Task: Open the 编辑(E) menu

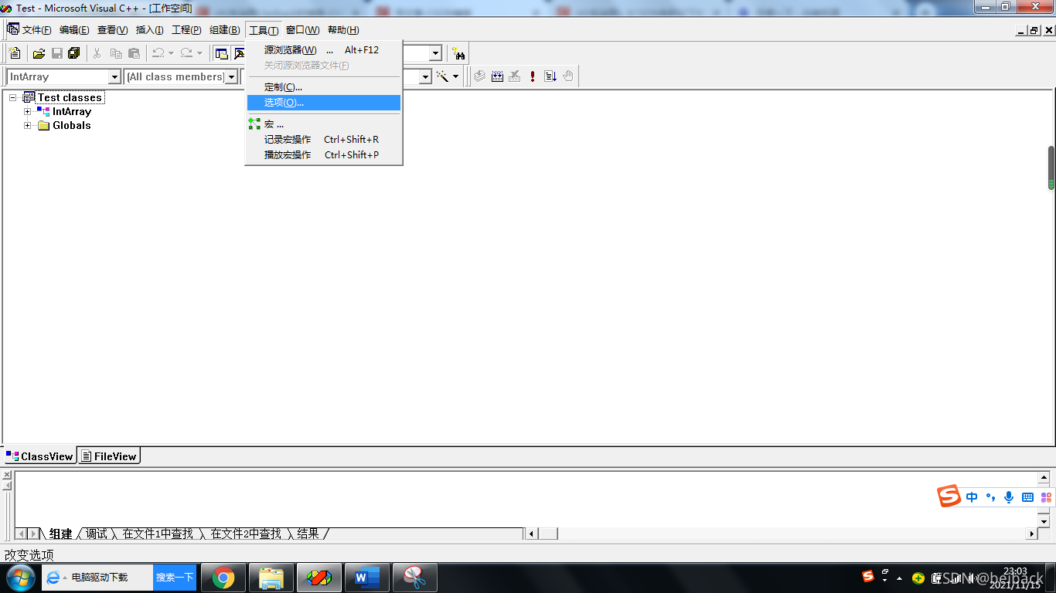Action: pos(74,30)
